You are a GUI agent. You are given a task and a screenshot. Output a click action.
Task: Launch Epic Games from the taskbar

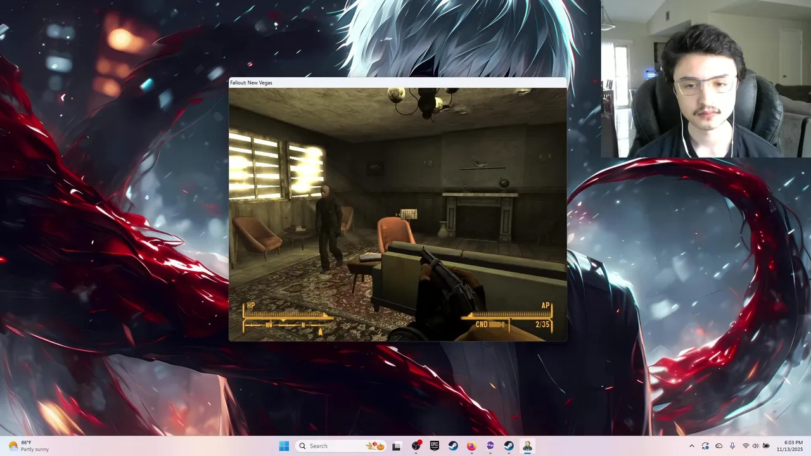(x=435, y=446)
